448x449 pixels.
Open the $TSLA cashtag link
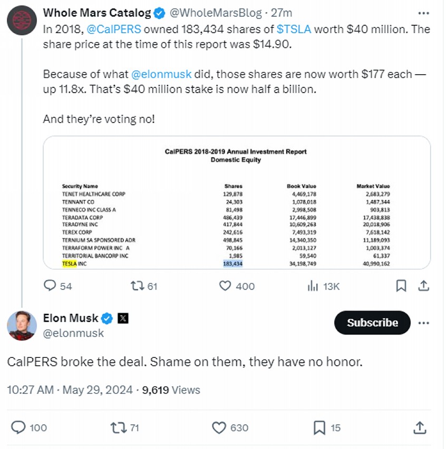(x=294, y=29)
